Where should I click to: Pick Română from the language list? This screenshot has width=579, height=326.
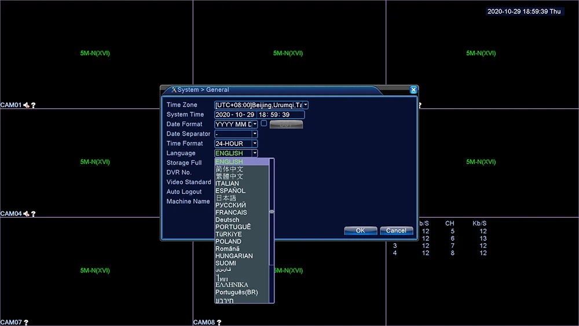click(242, 249)
